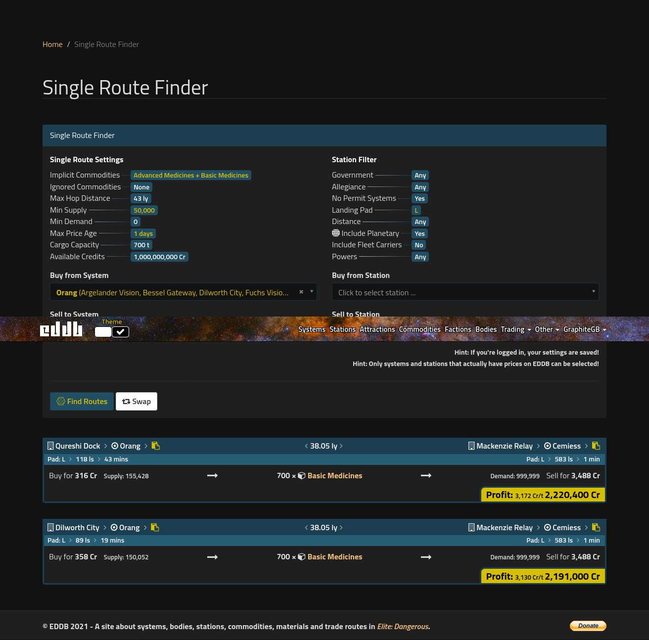Go to the Home breadcrumb link
Screen dimensions: 649x640
tap(52, 45)
